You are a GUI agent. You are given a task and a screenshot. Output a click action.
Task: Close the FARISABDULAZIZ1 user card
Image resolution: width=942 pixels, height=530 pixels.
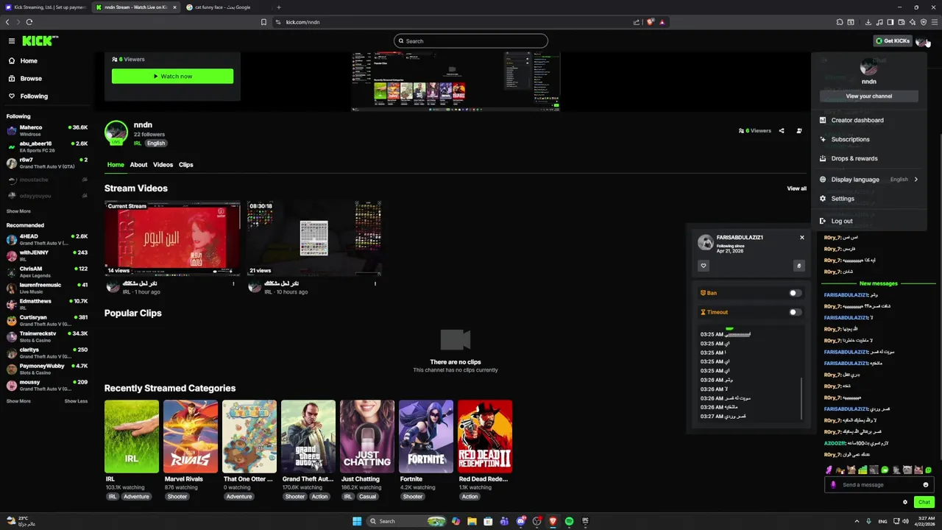802,238
